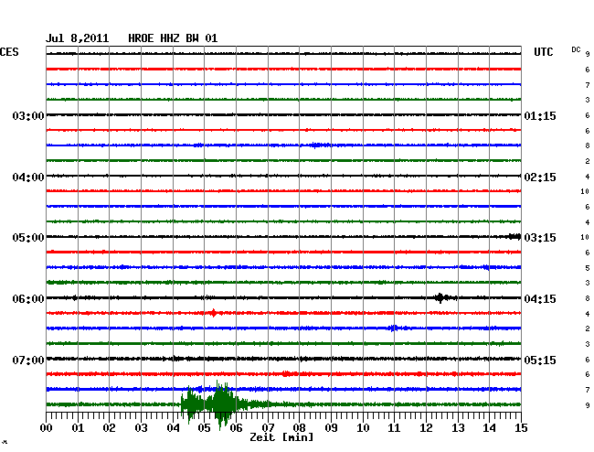
Task: Click the date label Jul 8,2011
Action: coord(78,38)
